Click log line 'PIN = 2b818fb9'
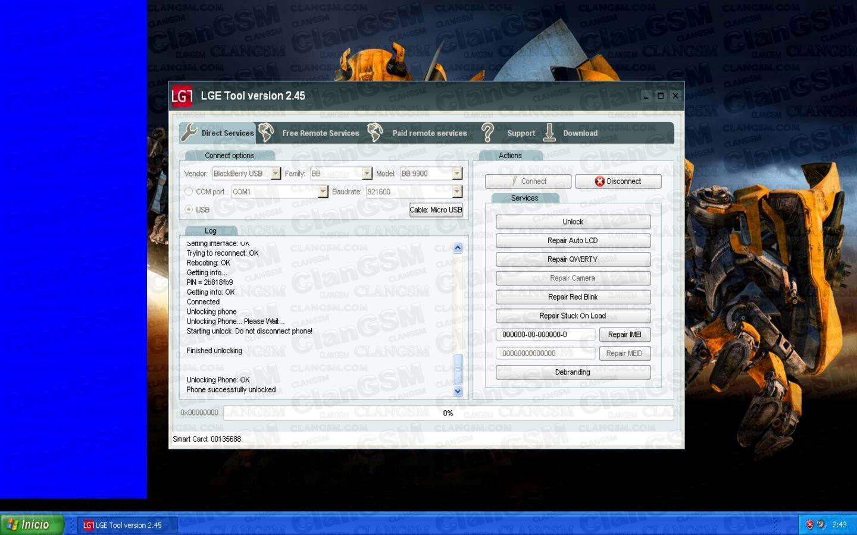This screenshot has width=857, height=535. coord(209,282)
